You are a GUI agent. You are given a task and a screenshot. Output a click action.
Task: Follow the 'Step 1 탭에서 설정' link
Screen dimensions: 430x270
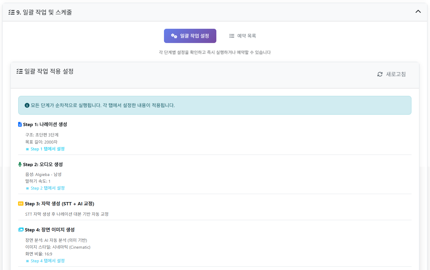[45, 149]
